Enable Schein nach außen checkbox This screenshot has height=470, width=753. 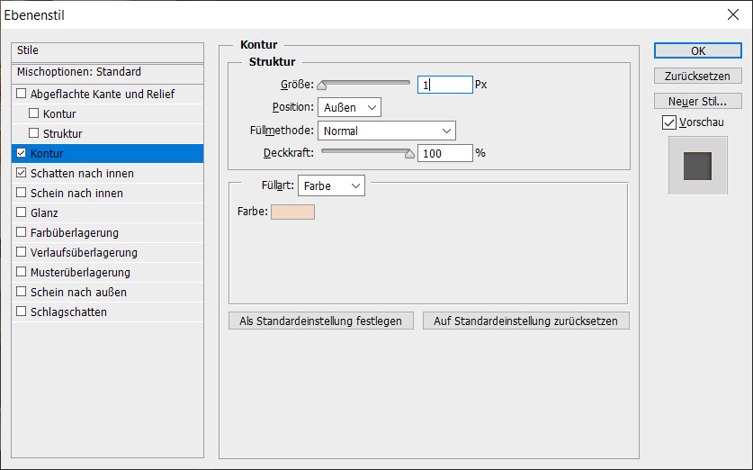(x=21, y=291)
